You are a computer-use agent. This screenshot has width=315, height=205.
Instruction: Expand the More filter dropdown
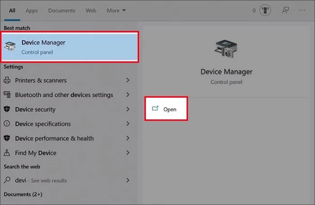click(x=116, y=10)
